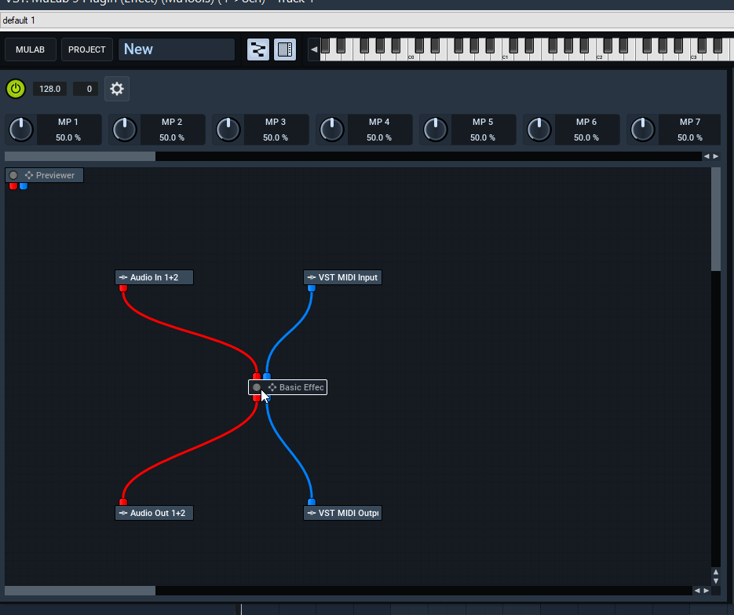The height and width of the screenshot is (615, 734).
Task: Click the connector icon on Audio Out 1+2
Action: 123,513
